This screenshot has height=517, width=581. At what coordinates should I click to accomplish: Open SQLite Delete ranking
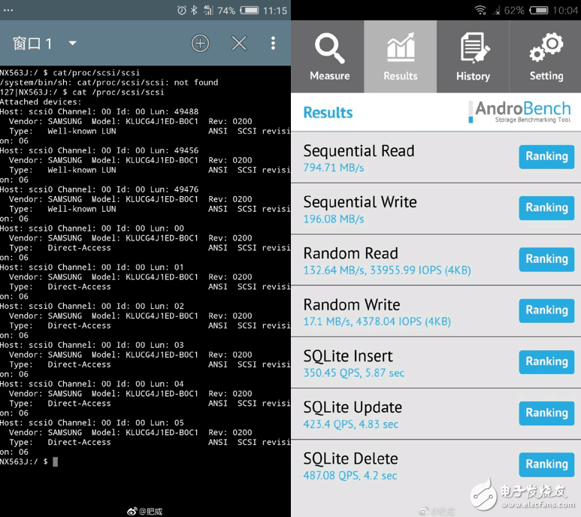546,464
